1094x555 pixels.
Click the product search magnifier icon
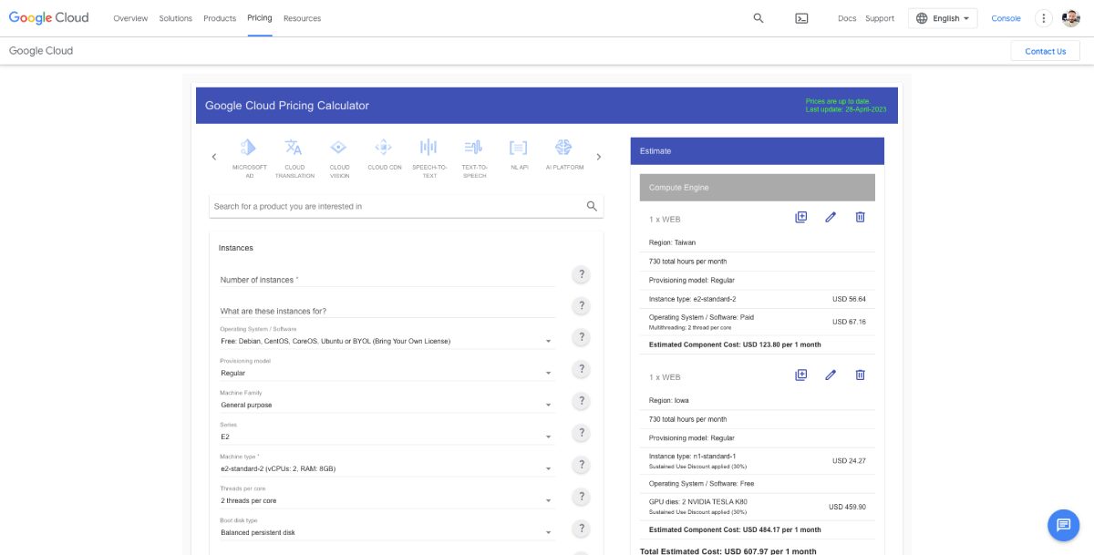pos(592,206)
